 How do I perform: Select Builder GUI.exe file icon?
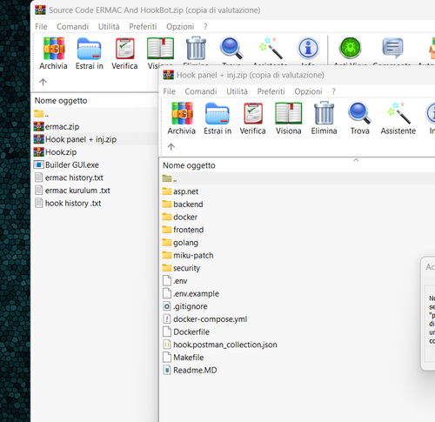[x=39, y=164]
